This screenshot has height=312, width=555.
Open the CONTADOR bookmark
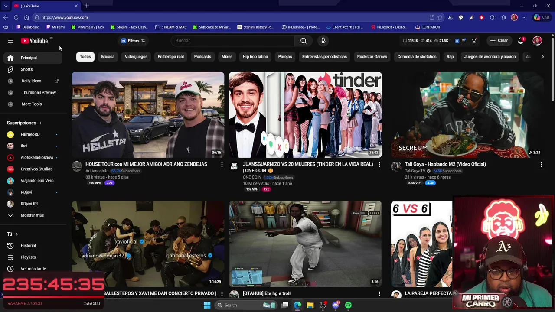tap(428, 27)
